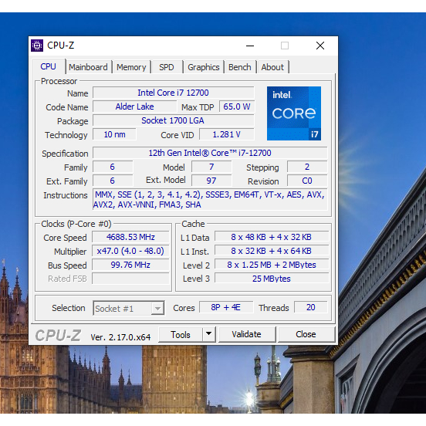Click the Core Speed value '4688.53 MHz'
Image resolution: width=426 pixels, height=426 pixels.
pos(130,237)
